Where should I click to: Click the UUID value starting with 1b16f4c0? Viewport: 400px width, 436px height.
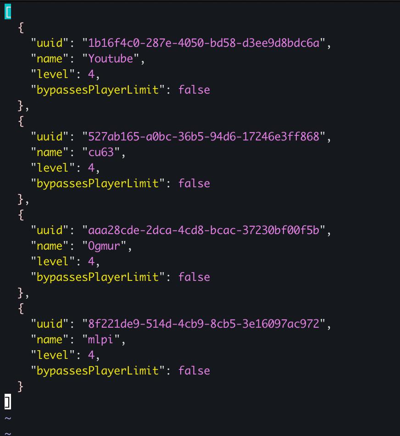[203, 43]
